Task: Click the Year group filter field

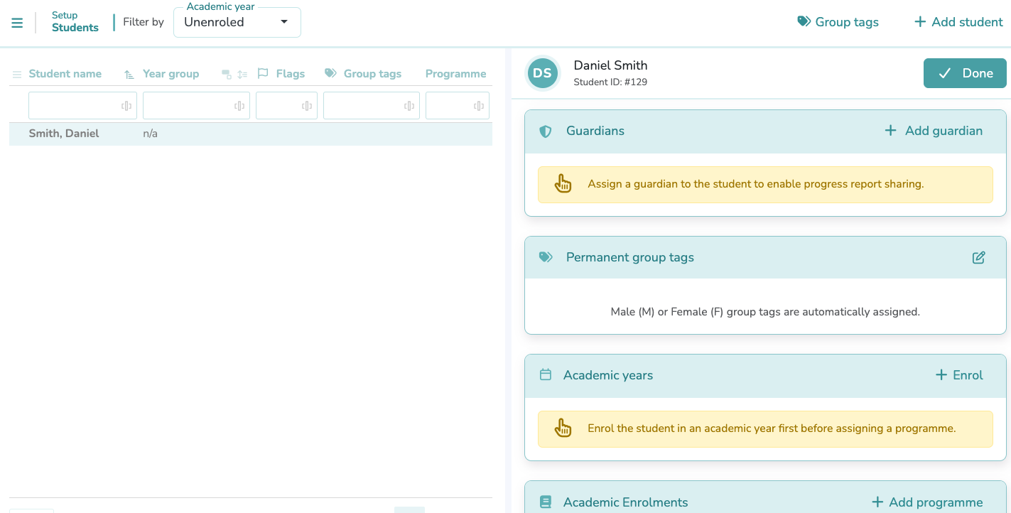Action: [x=188, y=106]
